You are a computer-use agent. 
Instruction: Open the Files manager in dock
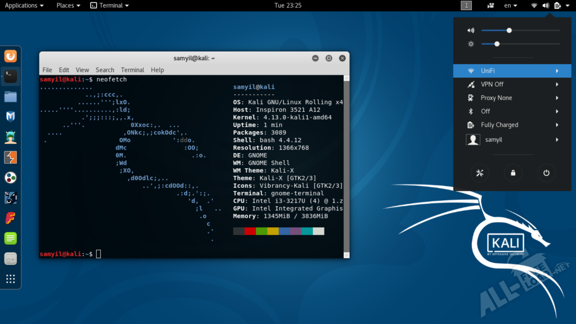coord(11,96)
